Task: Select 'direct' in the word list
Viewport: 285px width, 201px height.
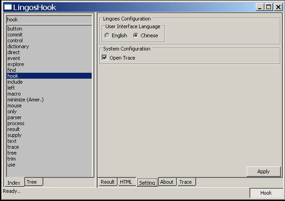Action: point(49,52)
